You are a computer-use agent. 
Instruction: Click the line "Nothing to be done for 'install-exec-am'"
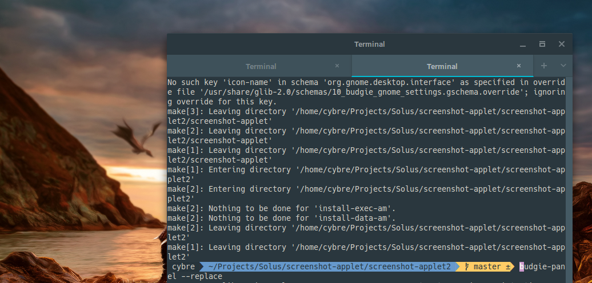pos(281,208)
